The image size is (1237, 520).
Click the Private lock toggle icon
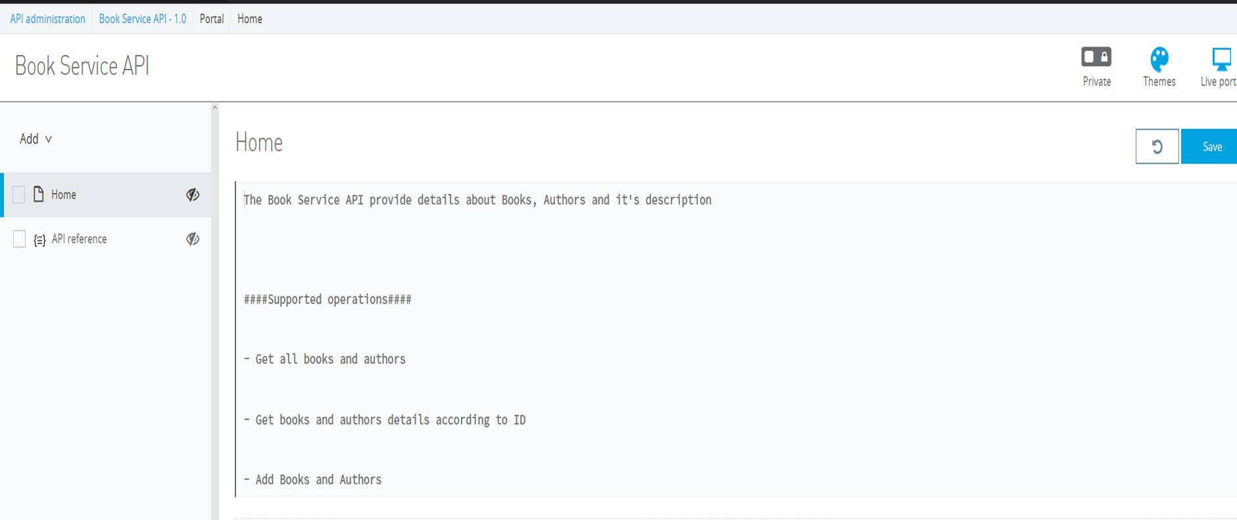pyautogui.click(x=1096, y=57)
